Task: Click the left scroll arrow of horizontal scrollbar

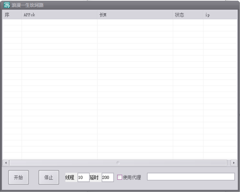Action: (x=6, y=163)
